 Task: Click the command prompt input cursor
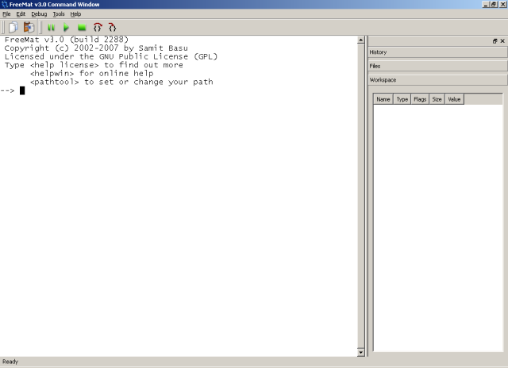(22, 90)
